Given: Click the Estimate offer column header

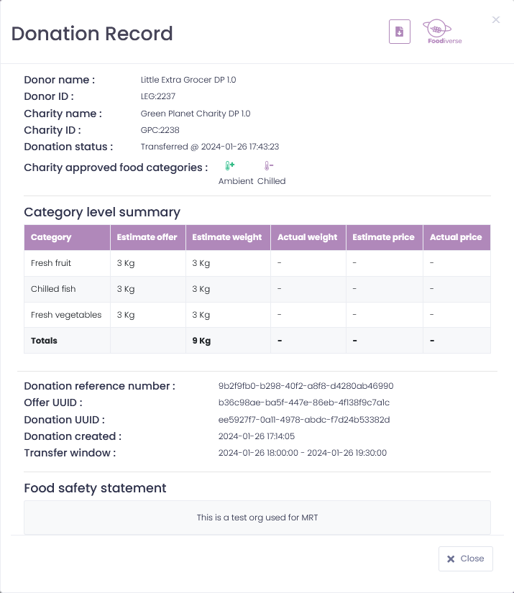Looking at the screenshot, I should tap(147, 237).
